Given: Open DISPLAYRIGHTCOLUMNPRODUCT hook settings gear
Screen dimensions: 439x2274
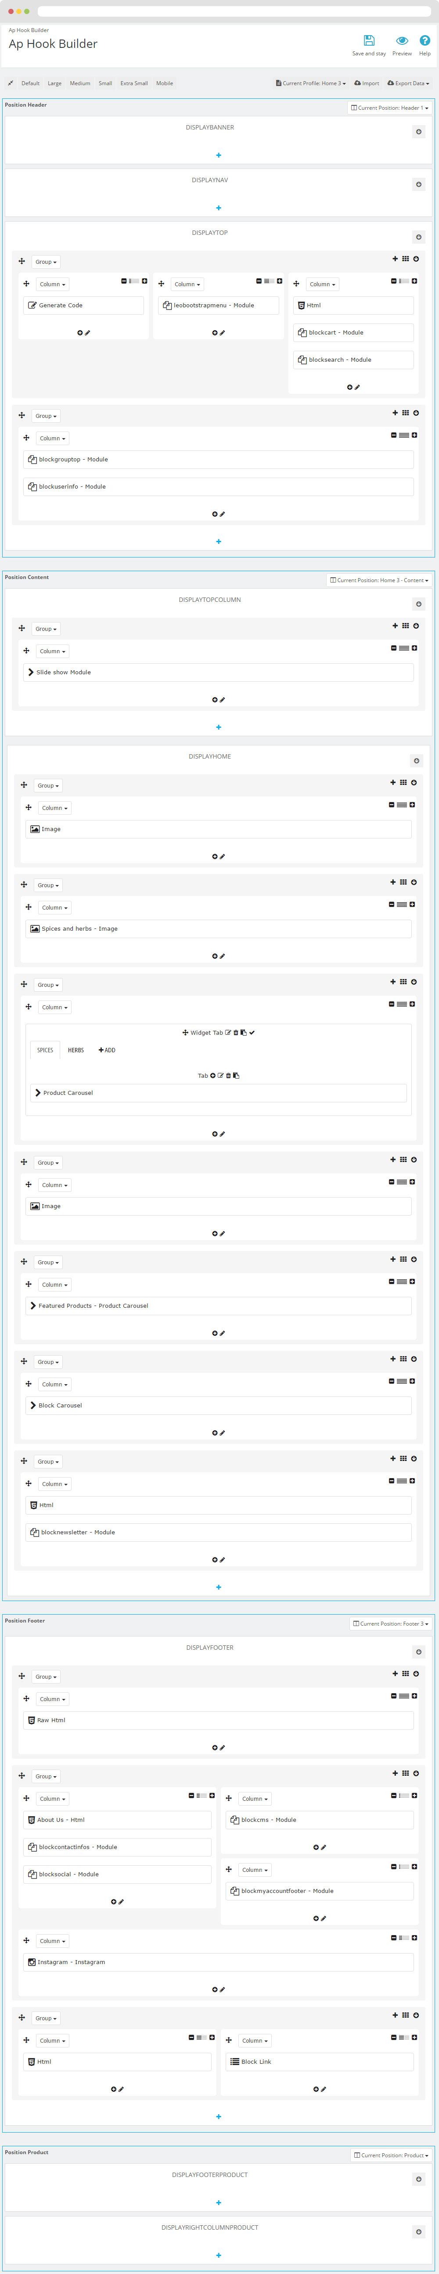Looking at the screenshot, I should point(419,2231).
